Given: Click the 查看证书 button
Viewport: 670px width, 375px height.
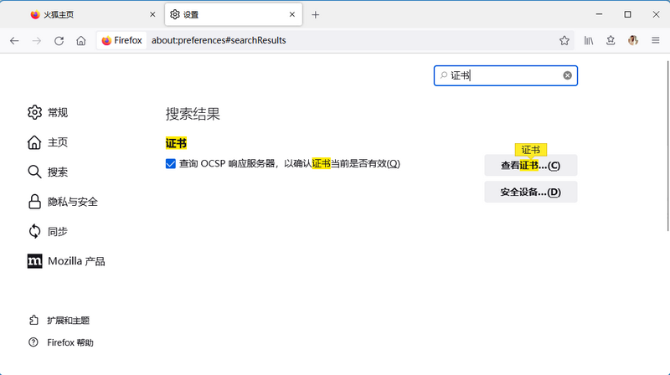Looking at the screenshot, I should [531, 165].
